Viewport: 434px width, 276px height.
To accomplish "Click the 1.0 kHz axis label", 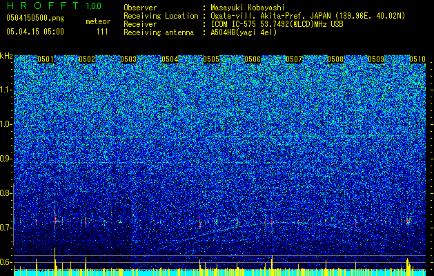I will 6,124.
